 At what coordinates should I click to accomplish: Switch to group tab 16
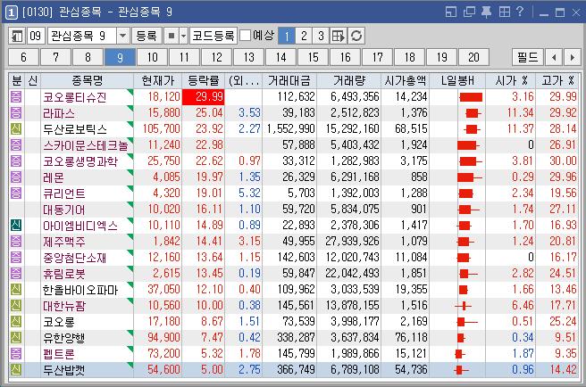pyautogui.click(x=345, y=57)
